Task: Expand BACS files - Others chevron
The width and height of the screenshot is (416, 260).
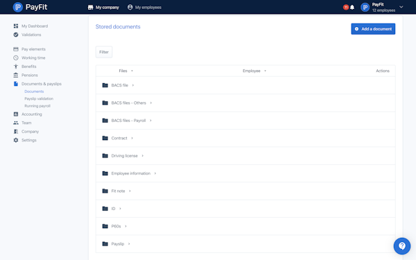Action: [x=151, y=103]
